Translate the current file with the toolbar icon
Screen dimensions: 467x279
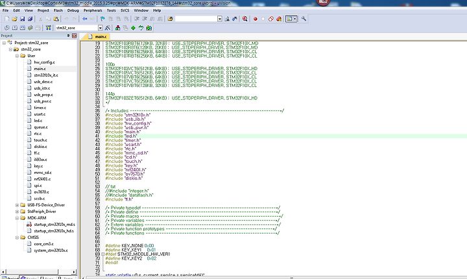[6, 28]
